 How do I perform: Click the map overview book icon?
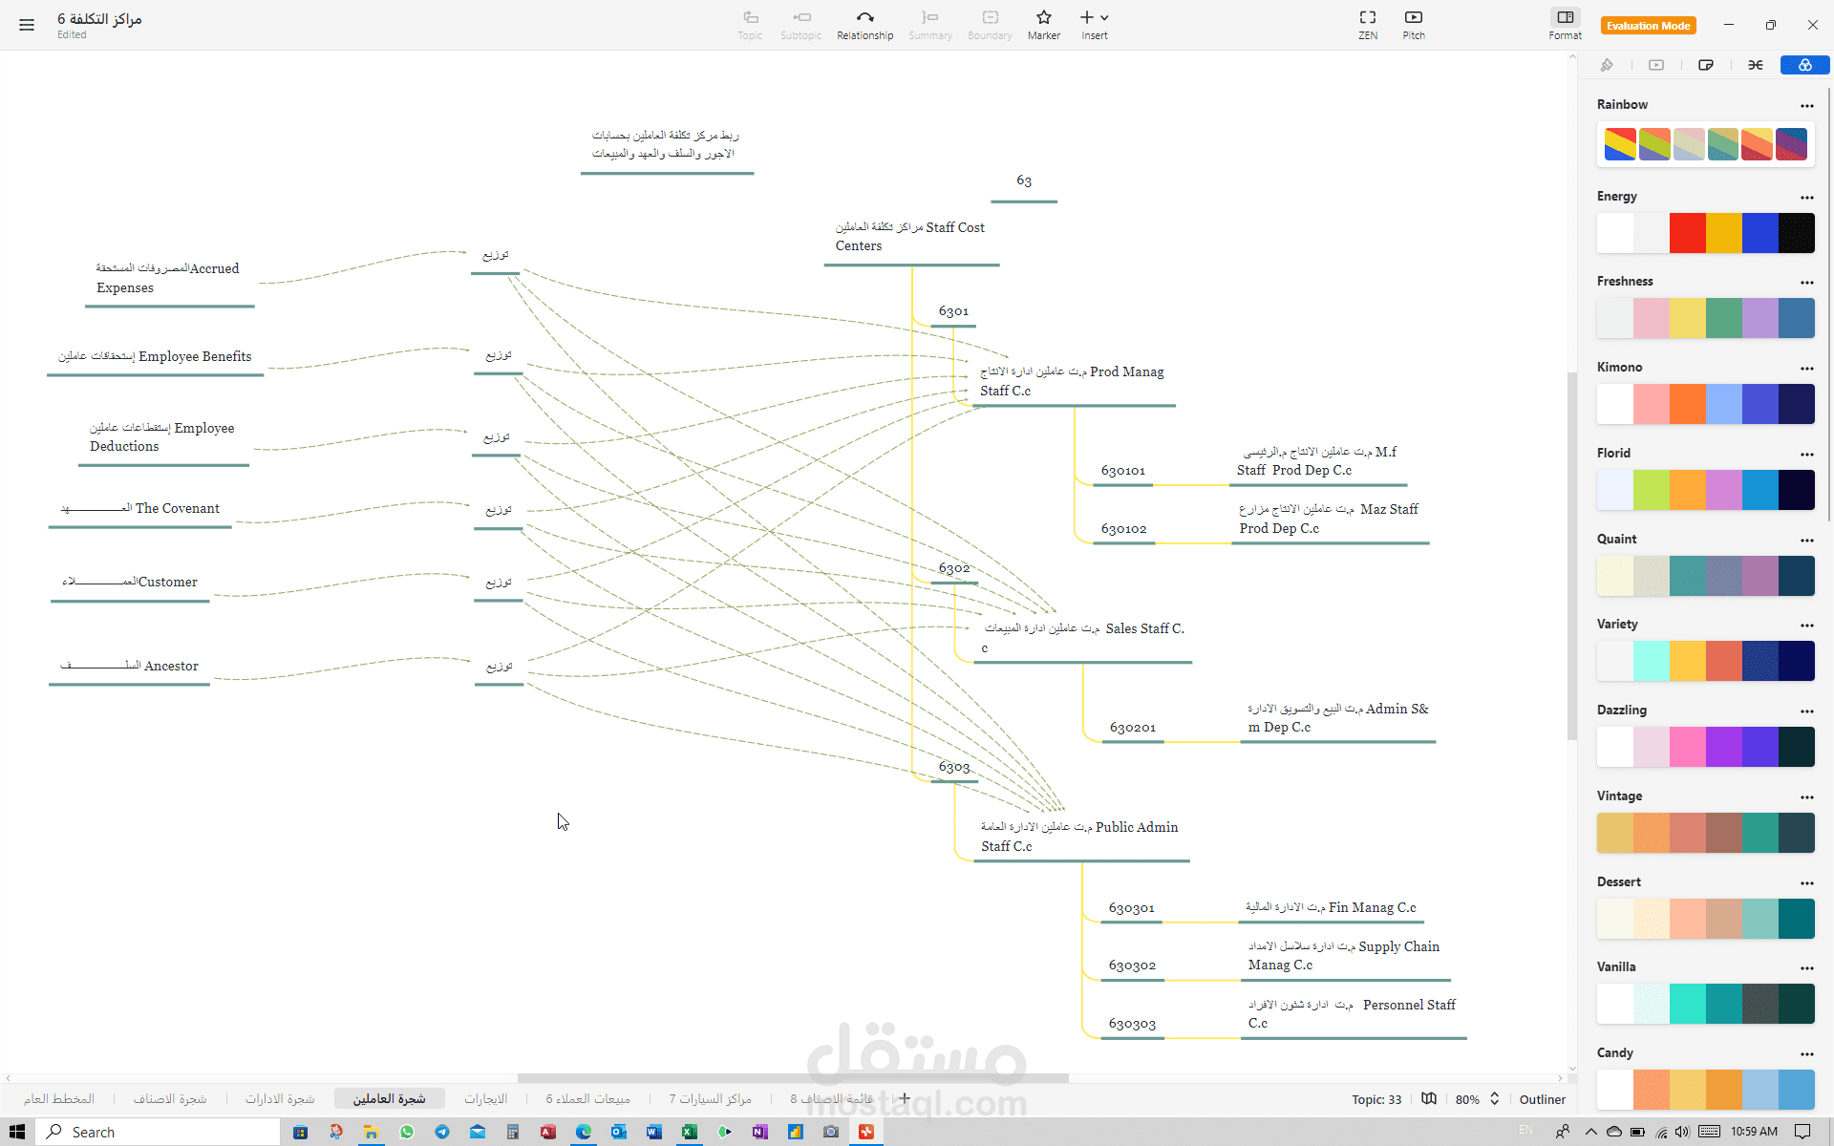click(1429, 1099)
